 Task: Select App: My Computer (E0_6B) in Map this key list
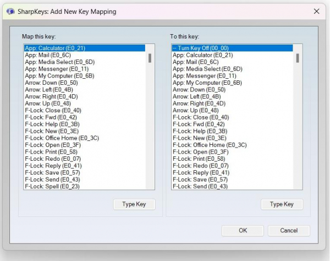85,76
